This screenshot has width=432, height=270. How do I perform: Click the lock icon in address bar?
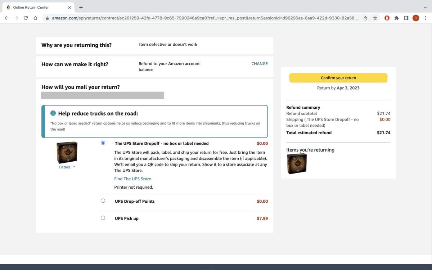click(x=47, y=18)
